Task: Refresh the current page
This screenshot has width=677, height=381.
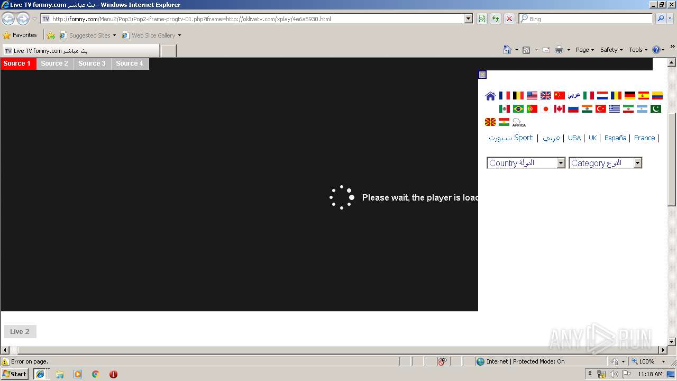Action: click(x=496, y=19)
